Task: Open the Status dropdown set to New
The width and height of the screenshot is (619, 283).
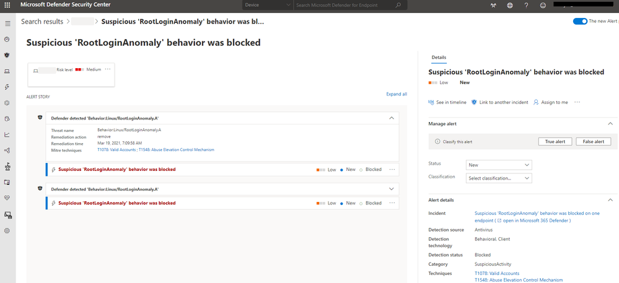Action: pos(499,165)
